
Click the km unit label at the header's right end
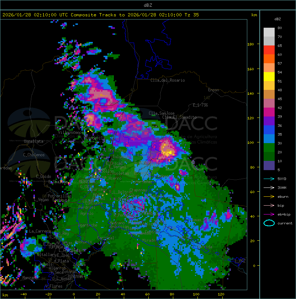click(254, 15)
